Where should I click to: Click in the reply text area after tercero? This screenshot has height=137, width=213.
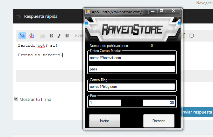point(63,55)
